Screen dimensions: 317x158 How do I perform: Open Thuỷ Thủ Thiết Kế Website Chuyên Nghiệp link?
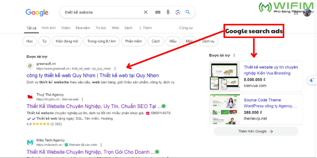pos(94,106)
